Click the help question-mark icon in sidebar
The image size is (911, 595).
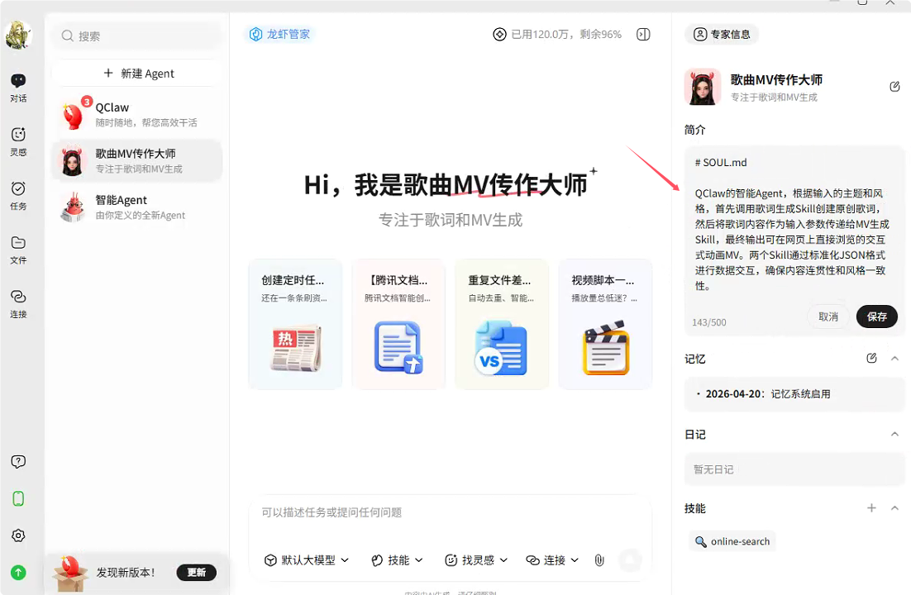point(18,461)
